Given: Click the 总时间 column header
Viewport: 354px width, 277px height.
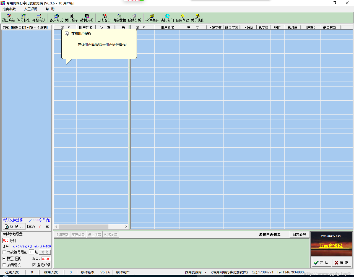Looking at the screenshot, I should click(292, 27).
